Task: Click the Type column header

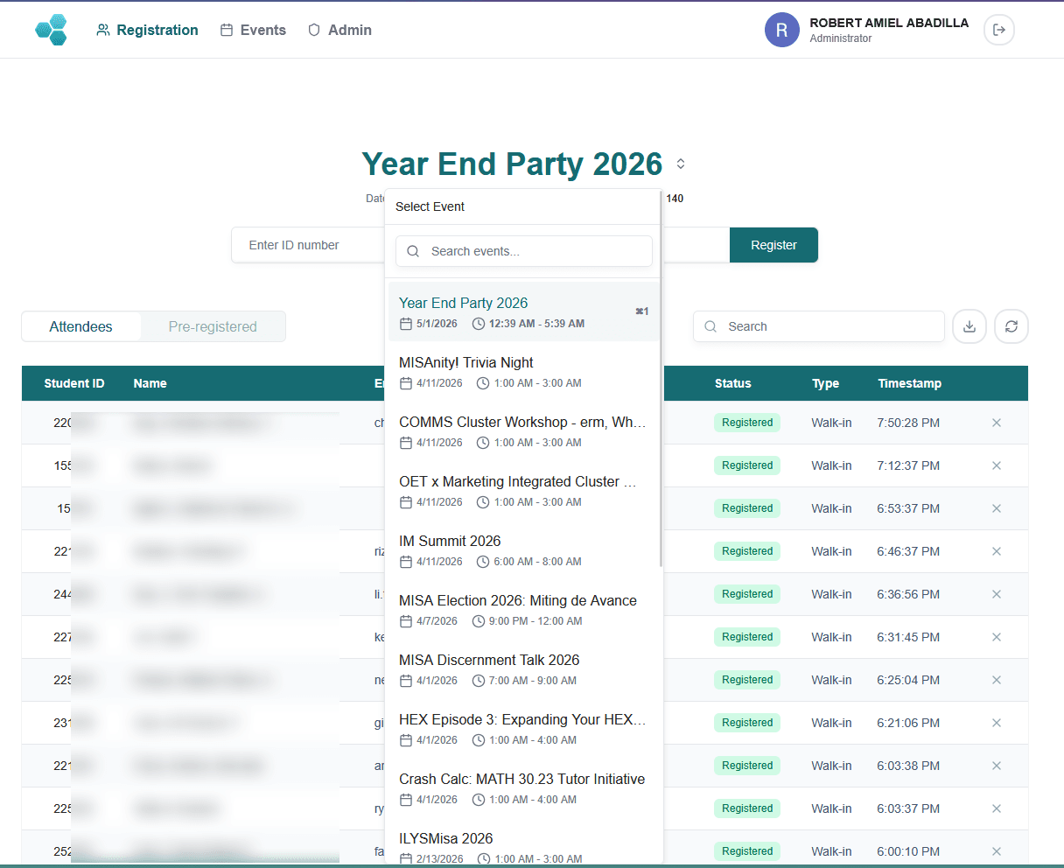Action: point(825,383)
